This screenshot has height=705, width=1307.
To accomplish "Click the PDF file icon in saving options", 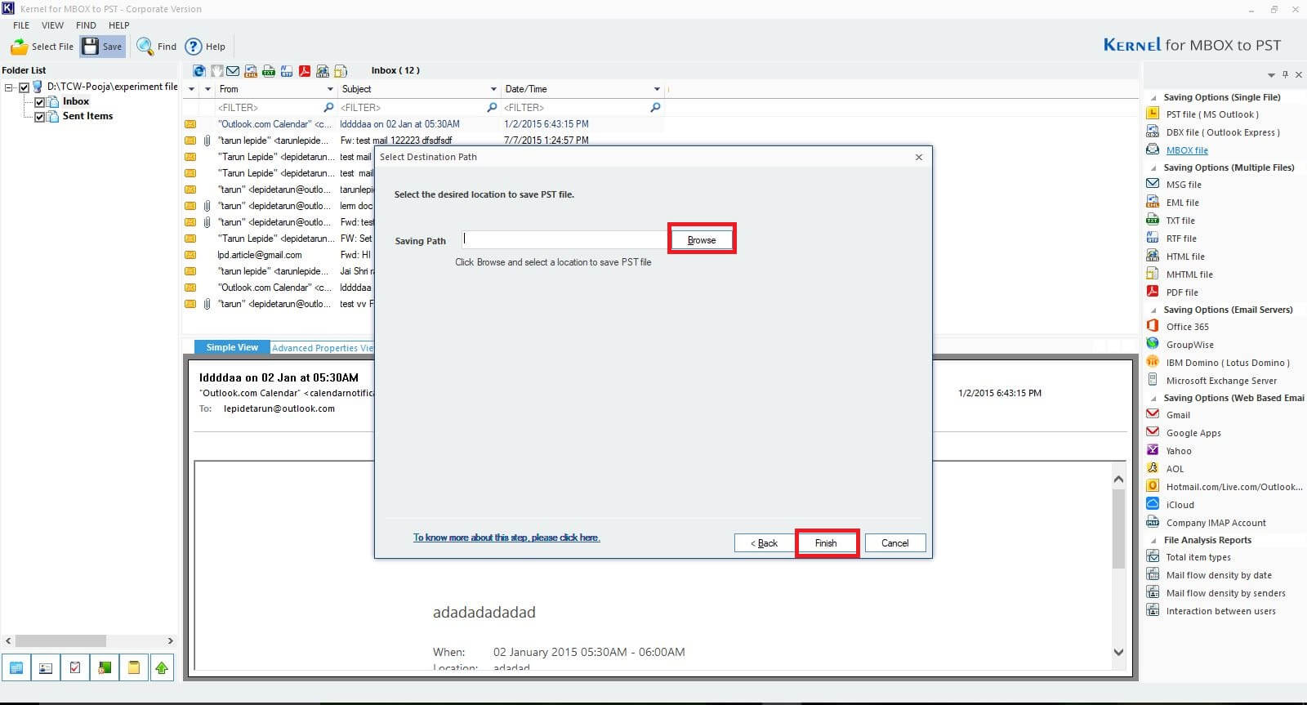I will pos(1153,292).
